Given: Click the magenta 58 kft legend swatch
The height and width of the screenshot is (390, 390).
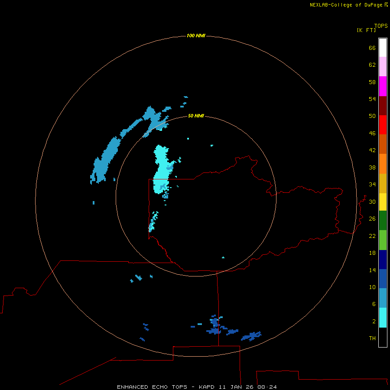Looking at the screenshot, I should click(383, 86).
